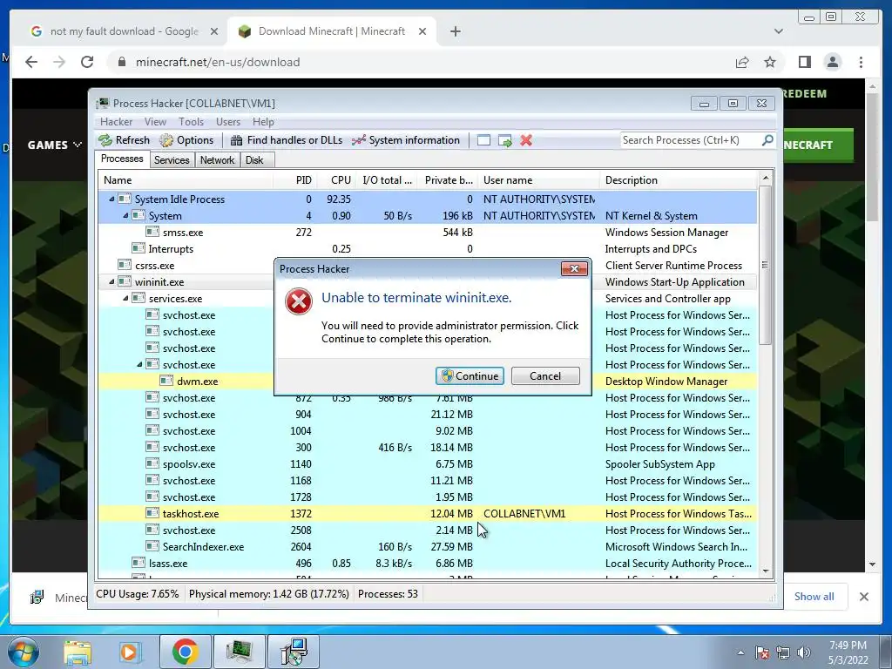
Task: Focus the Search Processes input field
Action: 691,140
